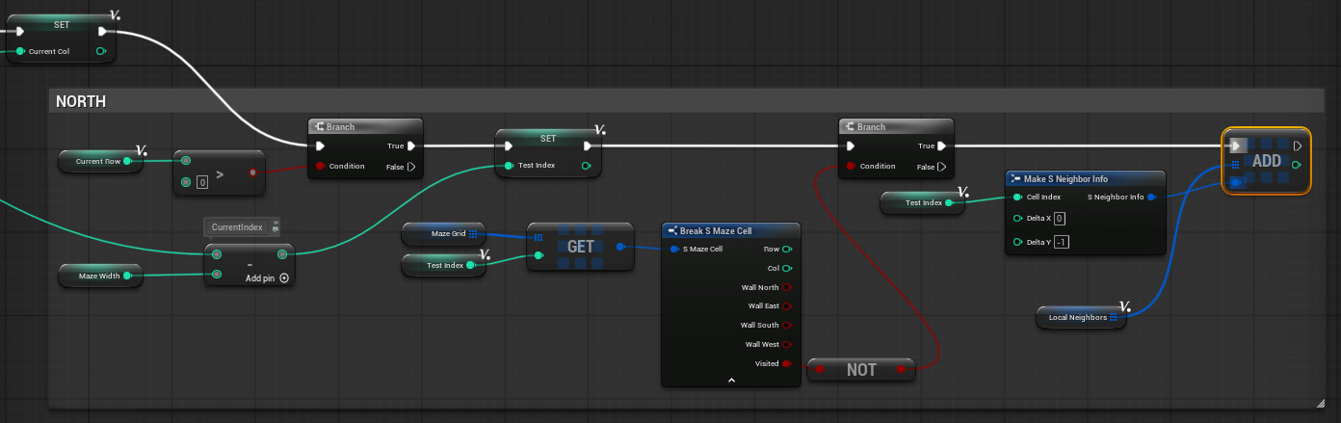The height and width of the screenshot is (423, 1341).
Task: Select the ADD array node
Action: coord(1266,161)
